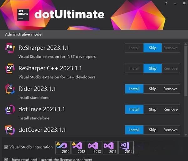The image size is (188, 161).
Task: Choose Remove for dotCover 2023.1.1
Action: [171, 130]
